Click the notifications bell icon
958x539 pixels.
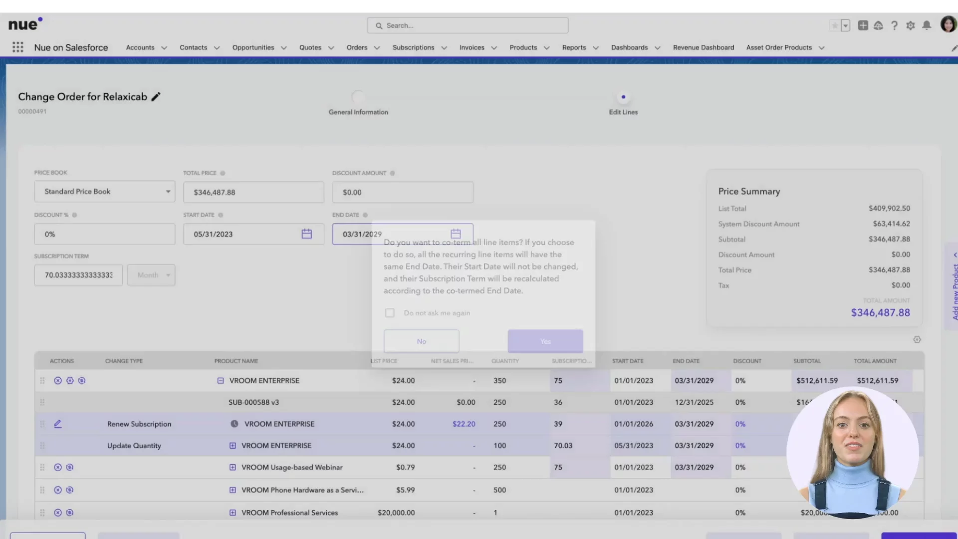927,25
